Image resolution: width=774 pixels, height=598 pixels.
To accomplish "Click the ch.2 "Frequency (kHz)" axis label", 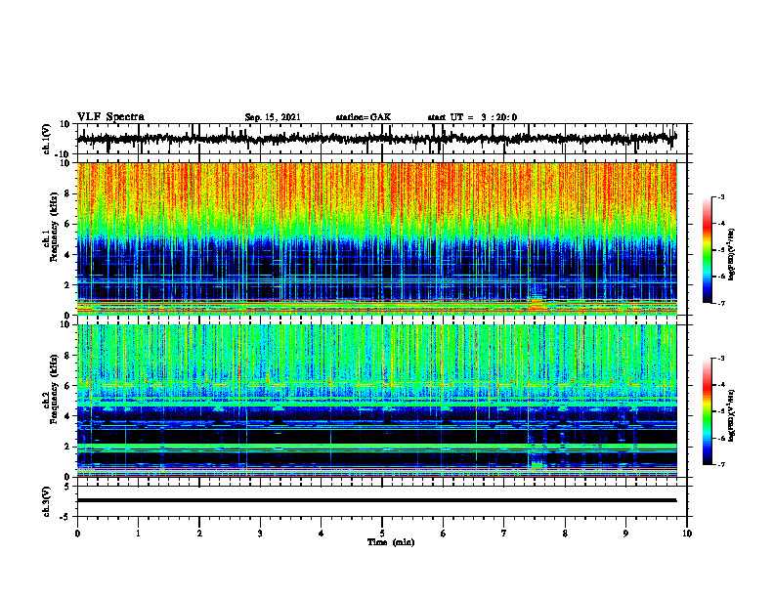I will pyautogui.click(x=54, y=389).
